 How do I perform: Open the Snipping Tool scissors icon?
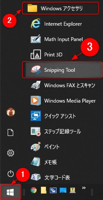(x=36, y=70)
